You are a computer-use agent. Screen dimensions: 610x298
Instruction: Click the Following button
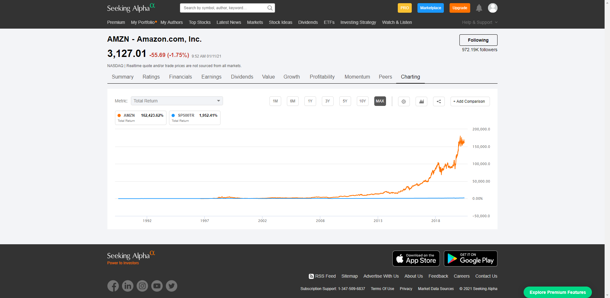pos(478,40)
